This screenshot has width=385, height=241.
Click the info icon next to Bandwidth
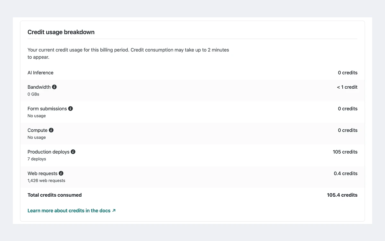[54, 87]
